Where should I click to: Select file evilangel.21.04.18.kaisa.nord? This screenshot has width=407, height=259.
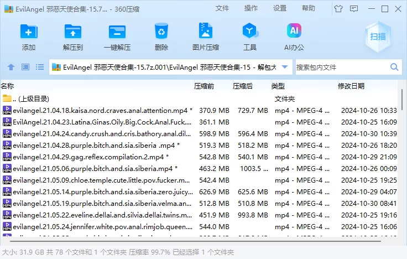point(199,110)
